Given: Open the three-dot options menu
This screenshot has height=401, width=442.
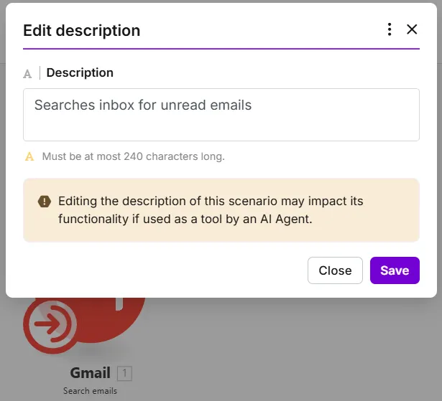Looking at the screenshot, I should coord(390,29).
